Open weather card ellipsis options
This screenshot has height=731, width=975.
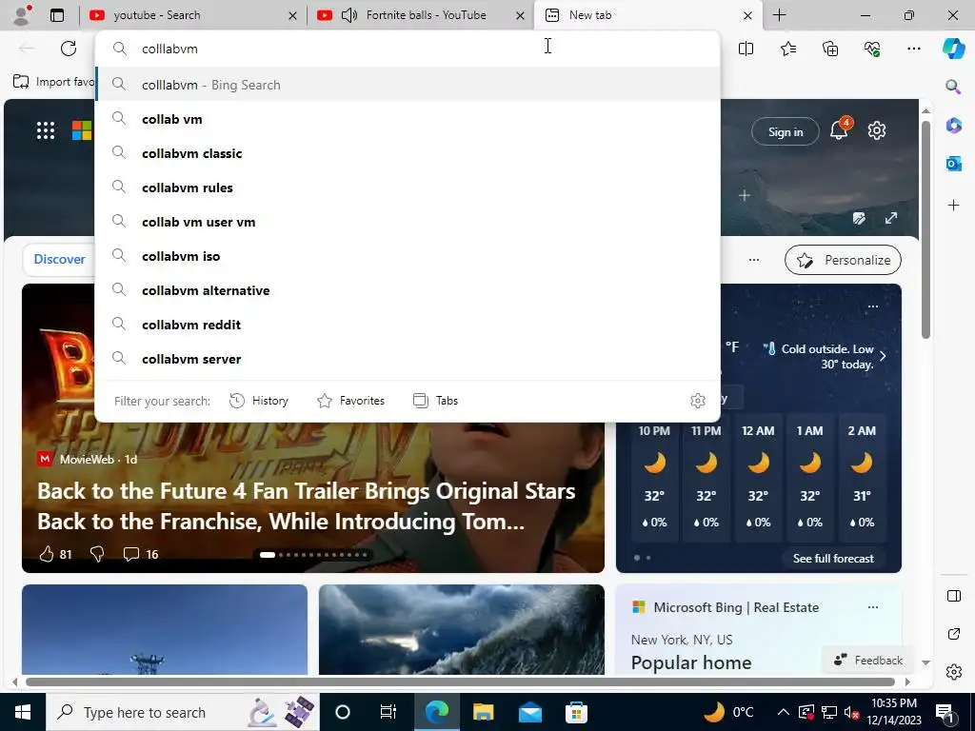[873, 306]
